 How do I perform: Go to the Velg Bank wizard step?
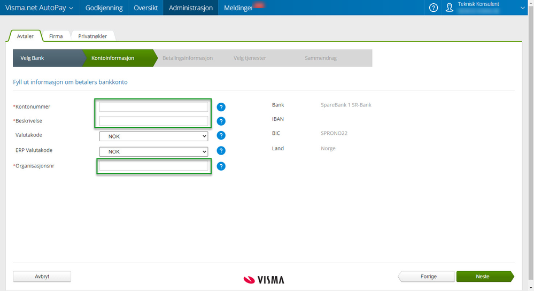click(48, 58)
